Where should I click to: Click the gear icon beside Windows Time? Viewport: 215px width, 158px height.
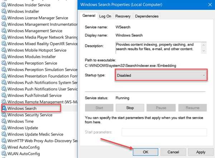(4, 121)
